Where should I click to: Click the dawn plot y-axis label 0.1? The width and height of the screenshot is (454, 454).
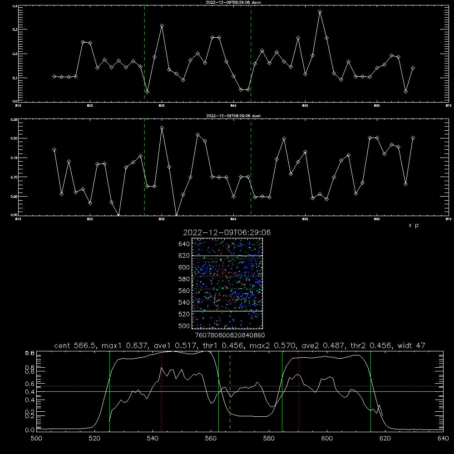tap(15, 78)
